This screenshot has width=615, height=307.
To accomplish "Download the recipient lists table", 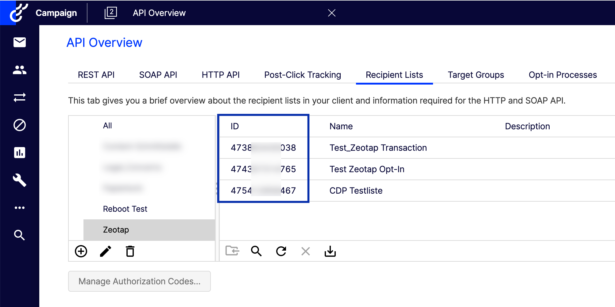I will (x=330, y=251).
